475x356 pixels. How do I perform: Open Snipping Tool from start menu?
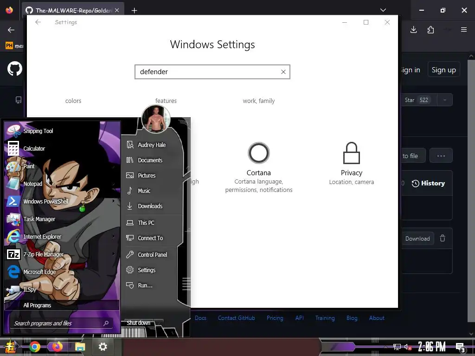(62, 131)
